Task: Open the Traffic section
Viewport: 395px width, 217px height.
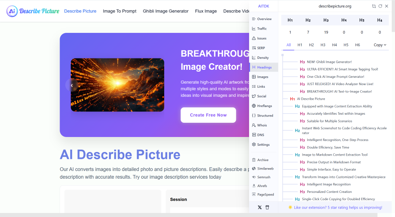Action: pos(263,29)
